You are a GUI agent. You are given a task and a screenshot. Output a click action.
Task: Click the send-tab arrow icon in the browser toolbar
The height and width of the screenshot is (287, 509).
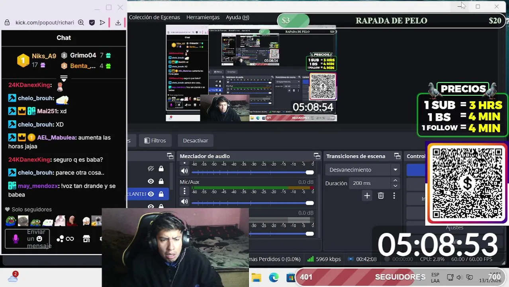pyautogui.click(x=102, y=23)
